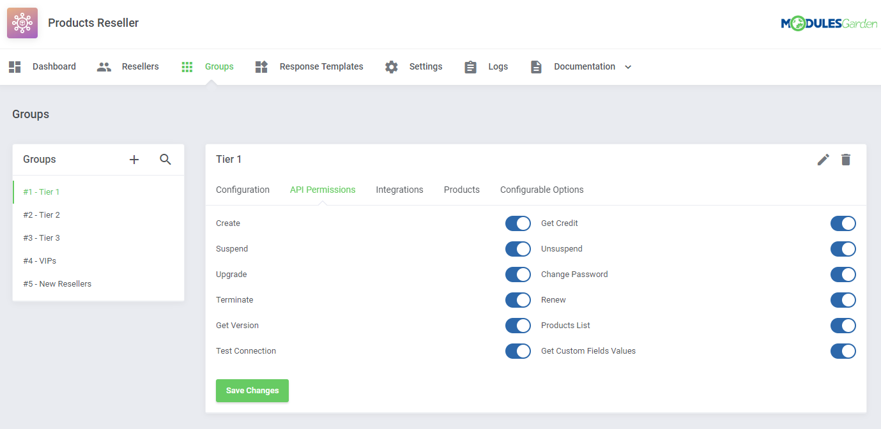Viewport: 881px width, 429px height.
Task: Disable the Create API permission toggle
Action: (517, 223)
